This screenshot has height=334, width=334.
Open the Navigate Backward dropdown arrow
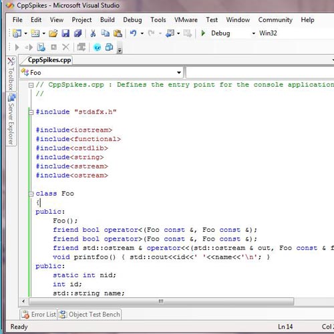(x=178, y=33)
